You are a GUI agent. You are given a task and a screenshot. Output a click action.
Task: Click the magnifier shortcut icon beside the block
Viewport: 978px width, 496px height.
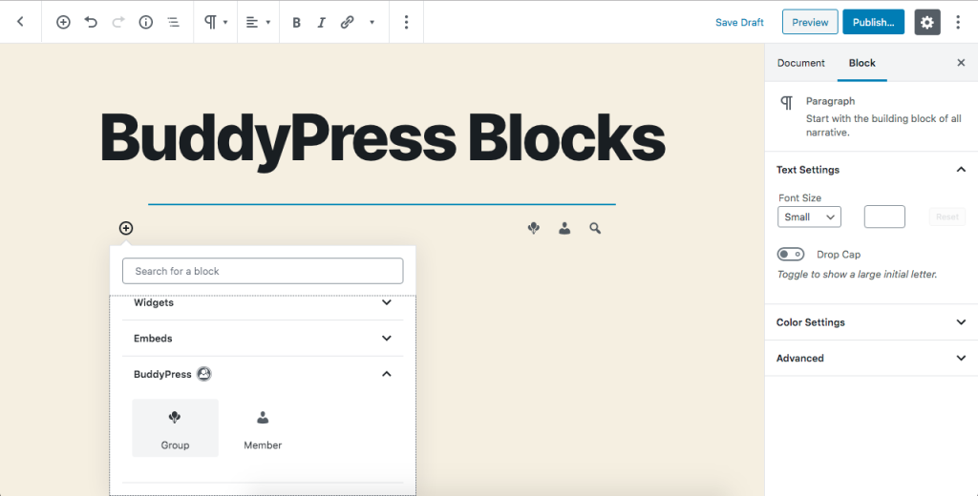[595, 229]
